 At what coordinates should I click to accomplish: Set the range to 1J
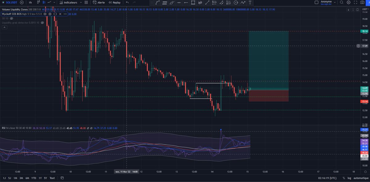(x=4, y=178)
